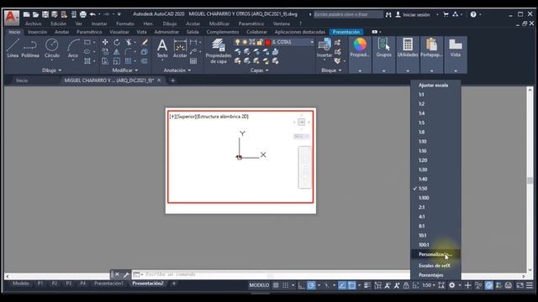Click the Print (Trazar) icon in quick access

82,14
